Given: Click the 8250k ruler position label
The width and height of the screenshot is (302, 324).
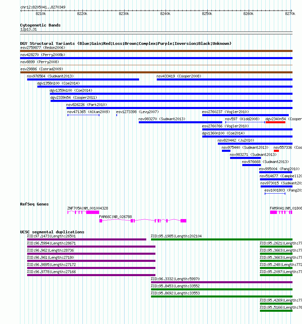Looking at the screenshot, I should (207, 14).
